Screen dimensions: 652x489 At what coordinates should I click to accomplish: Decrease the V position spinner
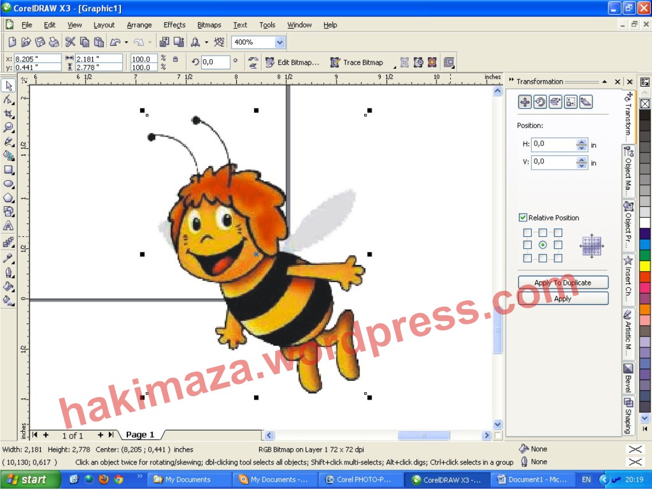(581, 166)
